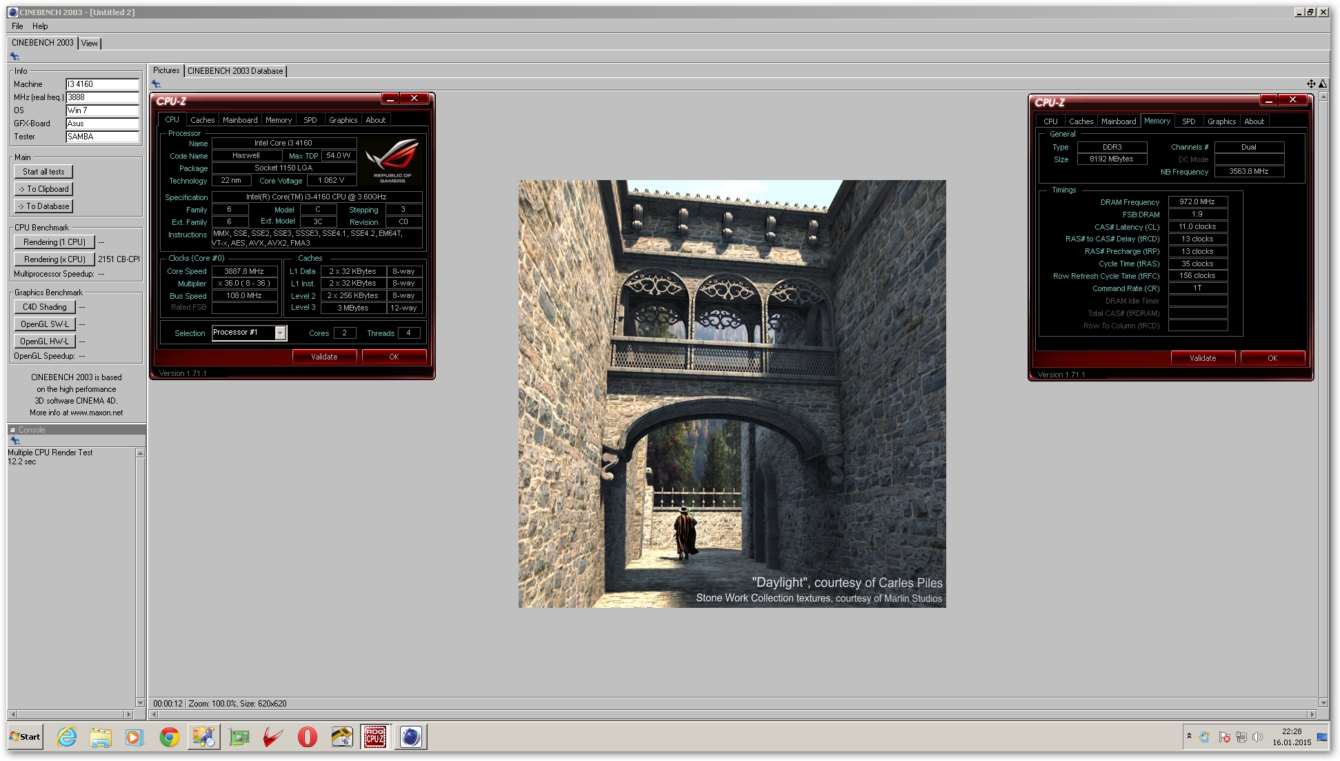The image size is (1340, 761).
Task: Select the Pictures tab
Action: tap(166, 70)
